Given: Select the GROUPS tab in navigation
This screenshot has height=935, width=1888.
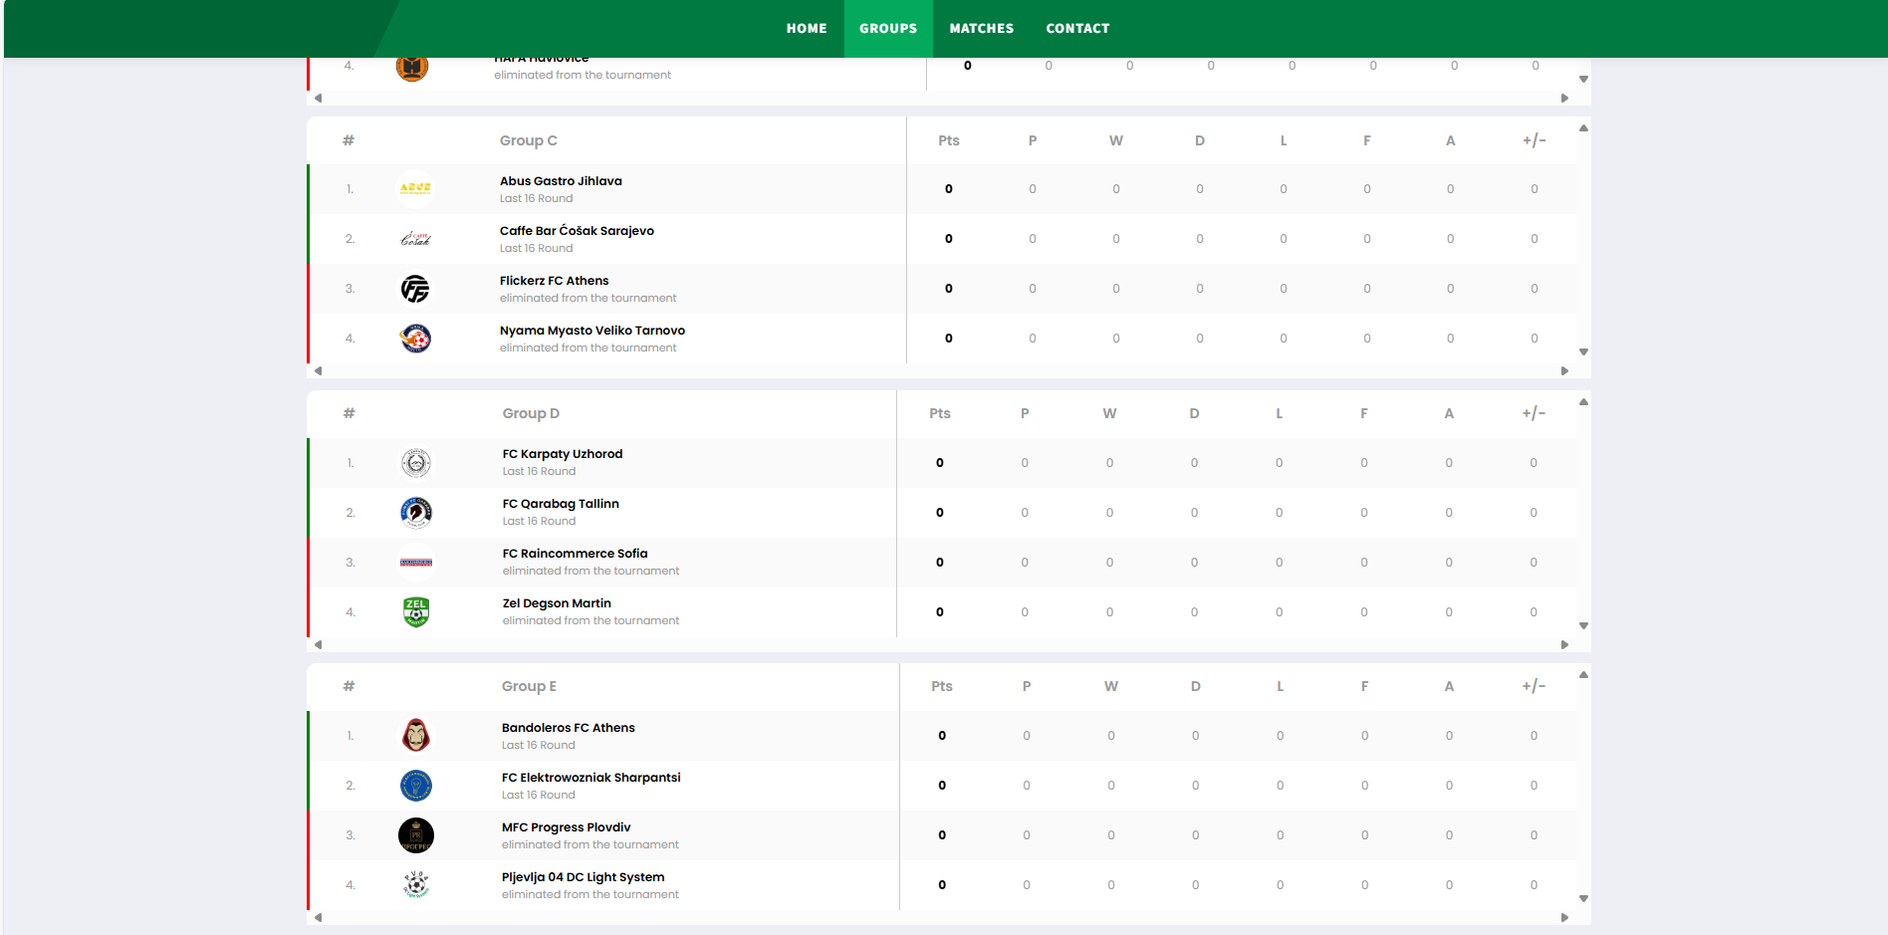Looking at the screenshot, I should click(888, 29).
